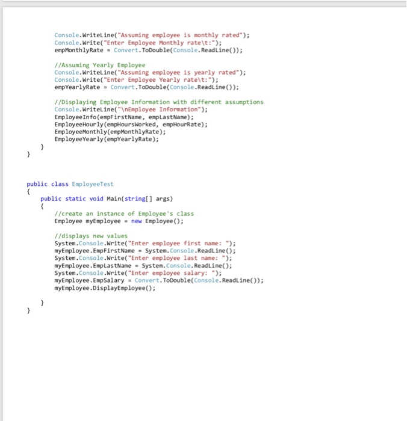Click the myEmployee.EmpLastName assignment line

(143, 266)
